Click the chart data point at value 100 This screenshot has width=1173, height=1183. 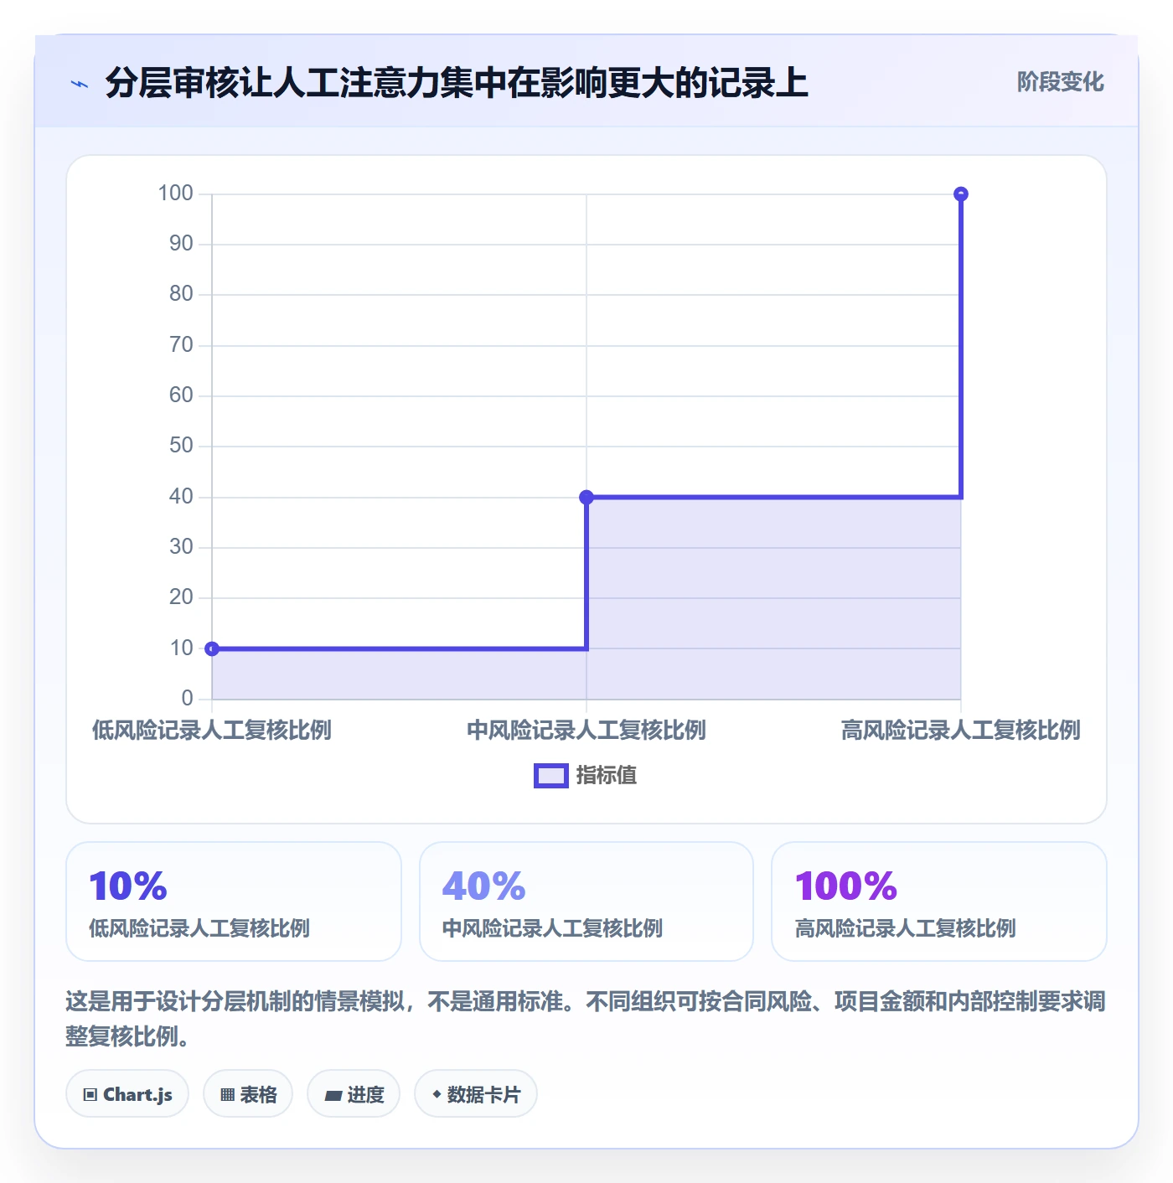coord(961,194)
